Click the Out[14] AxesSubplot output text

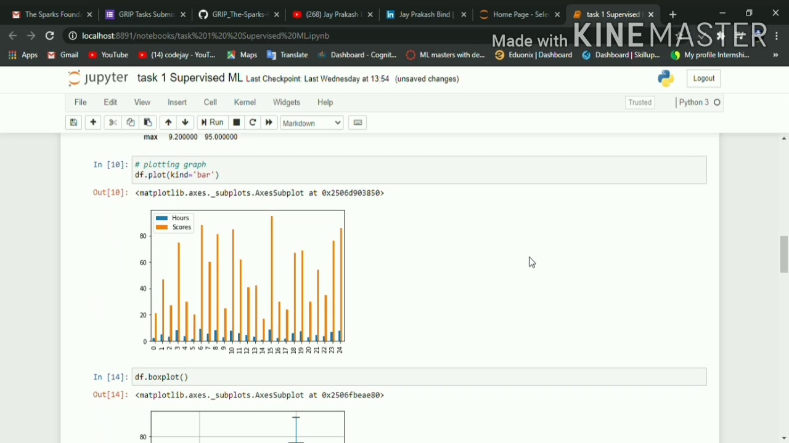click(x=260, y=395)
